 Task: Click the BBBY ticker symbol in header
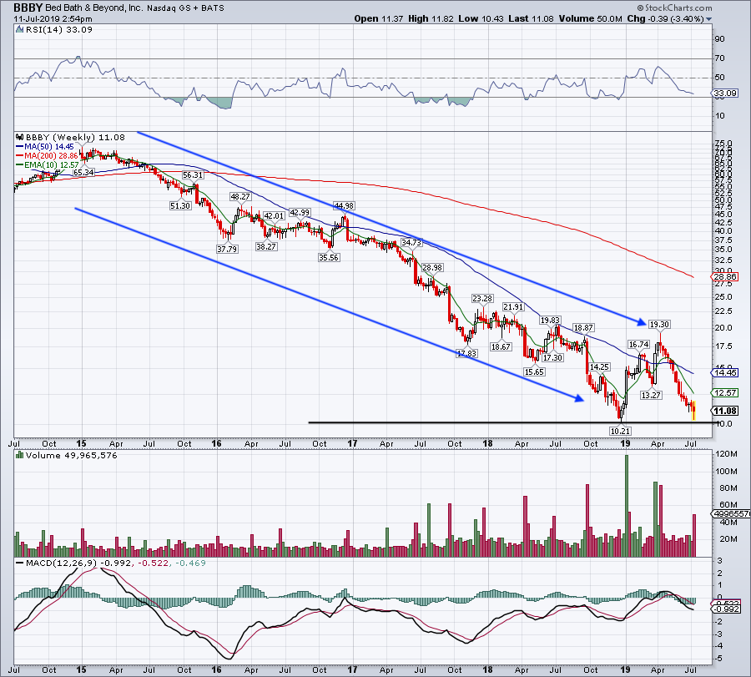coord(28,8)
